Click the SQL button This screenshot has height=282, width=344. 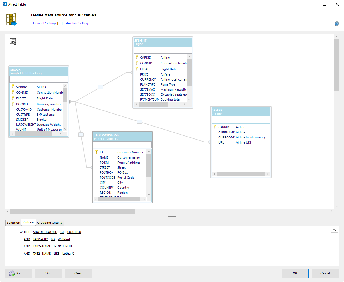(48, 273)
